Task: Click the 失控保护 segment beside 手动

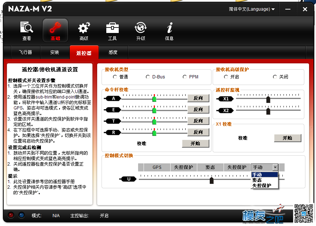Action: pyautogui.click(x=237, y=167)
